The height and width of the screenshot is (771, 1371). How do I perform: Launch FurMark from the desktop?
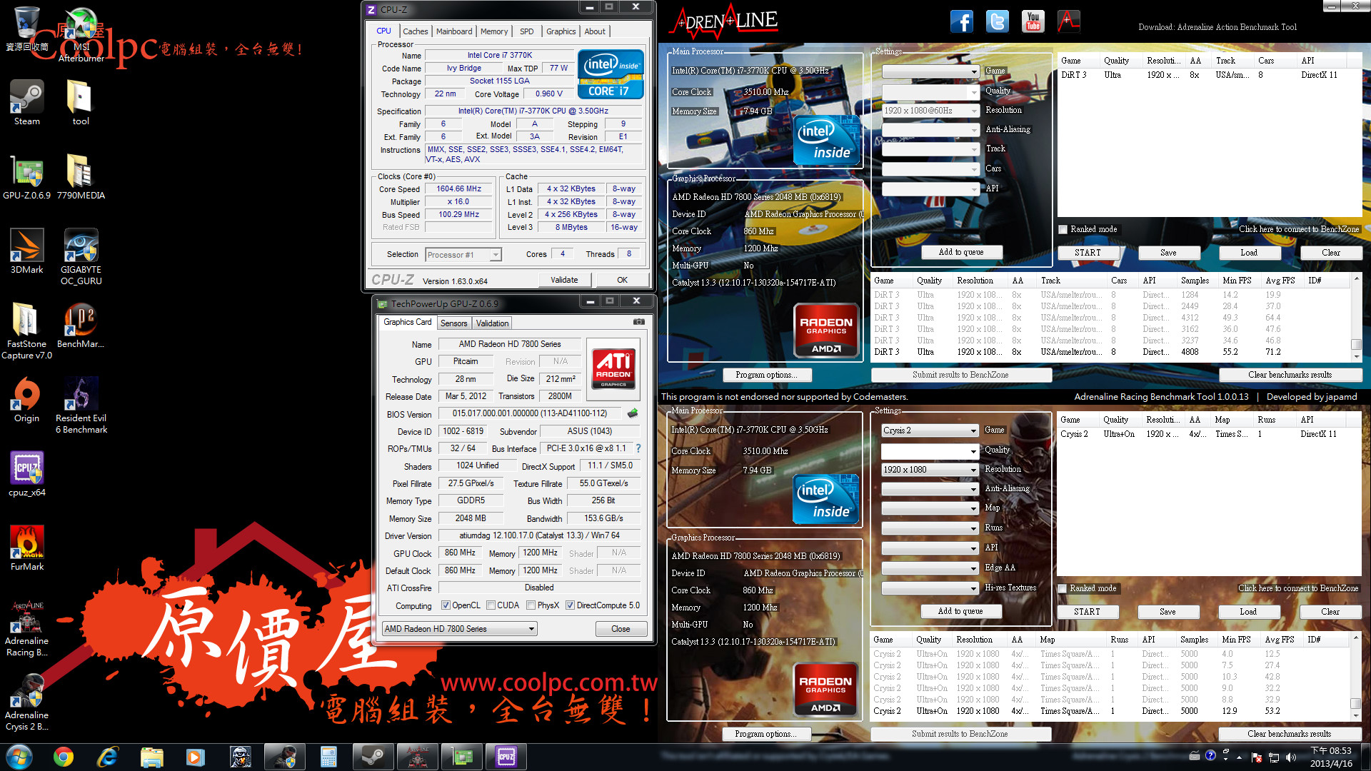27,547
